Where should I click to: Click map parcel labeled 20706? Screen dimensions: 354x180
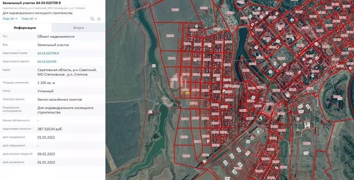pos(185,119)
